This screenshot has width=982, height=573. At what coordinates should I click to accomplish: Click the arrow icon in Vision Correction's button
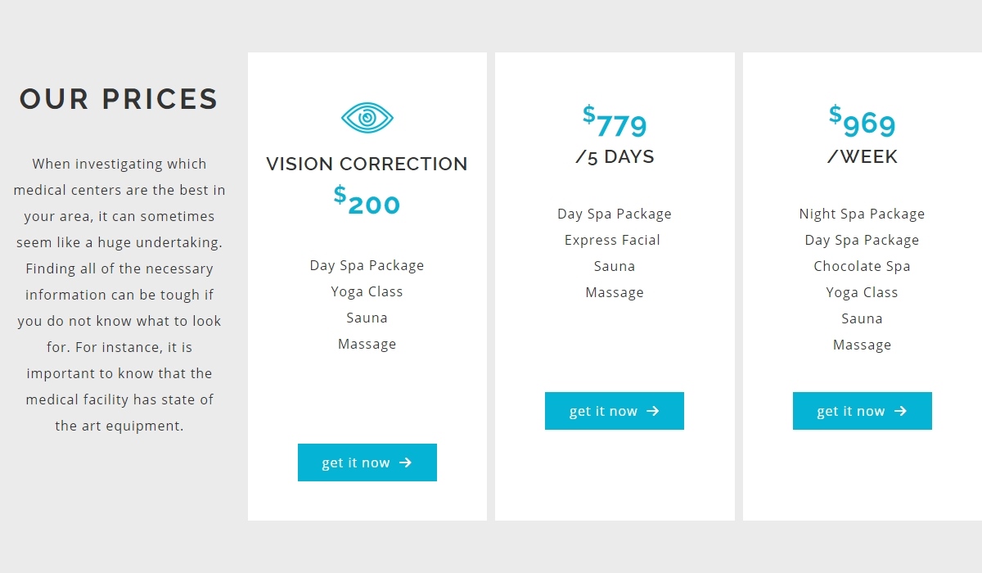coord(405,462)
